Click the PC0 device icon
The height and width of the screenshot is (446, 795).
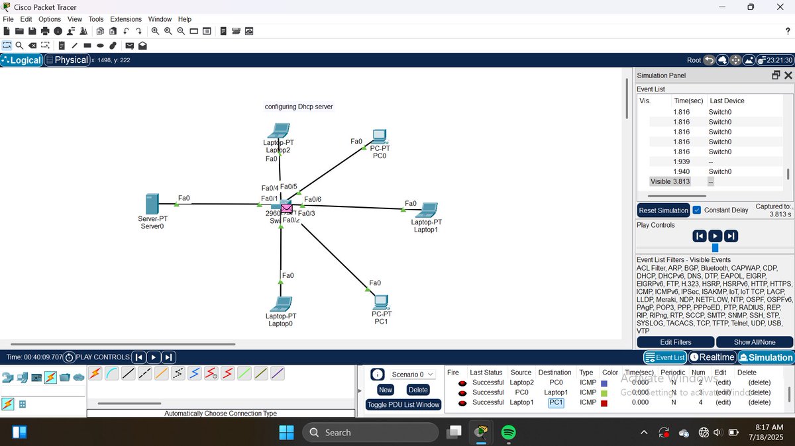[380, 137]
